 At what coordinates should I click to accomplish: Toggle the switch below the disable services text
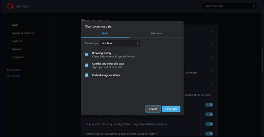[x=209, y=105]
